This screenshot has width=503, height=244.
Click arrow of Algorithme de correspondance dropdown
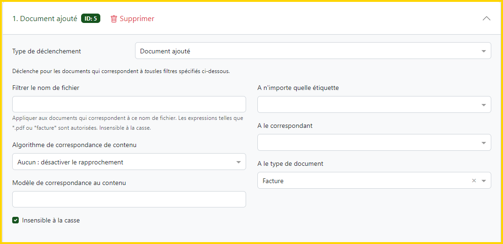point(239,162)
